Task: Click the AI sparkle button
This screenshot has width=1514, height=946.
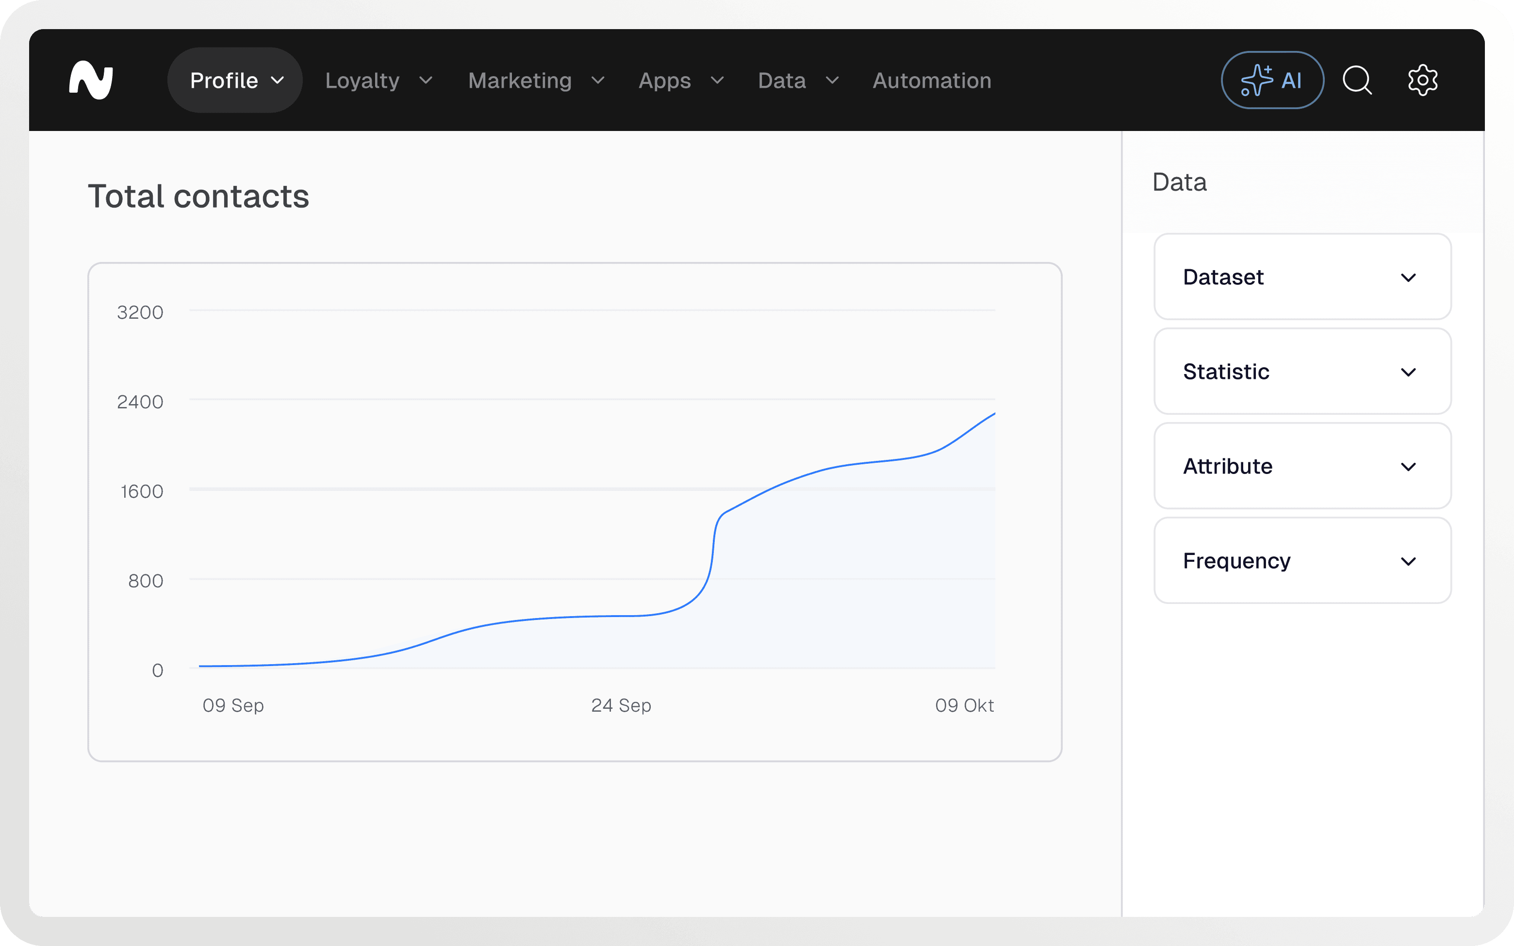Action: [1272, 80]
